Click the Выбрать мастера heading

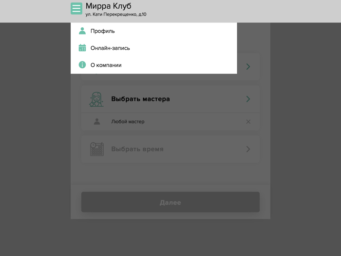[x=140, y=99]
